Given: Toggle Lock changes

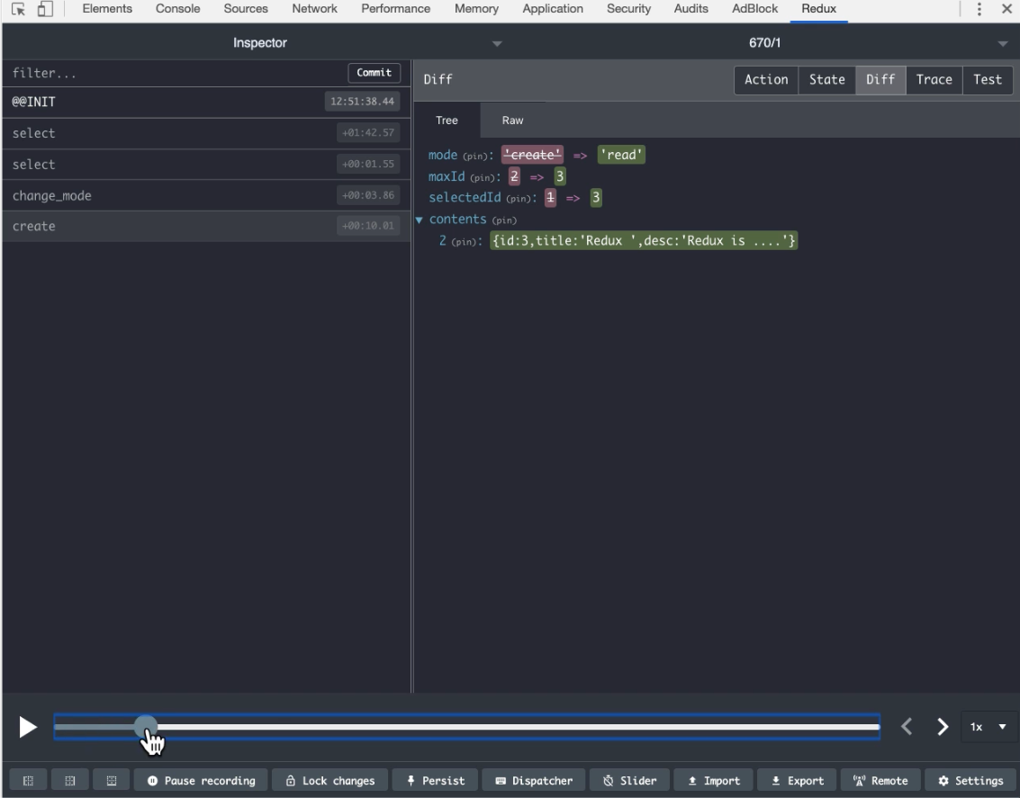Looking at the screenshot, I should 329,780.
